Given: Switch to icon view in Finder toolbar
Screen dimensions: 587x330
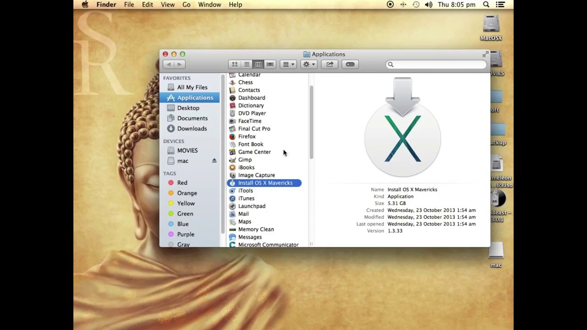Looking at the screenshot, I should [235, 65].
